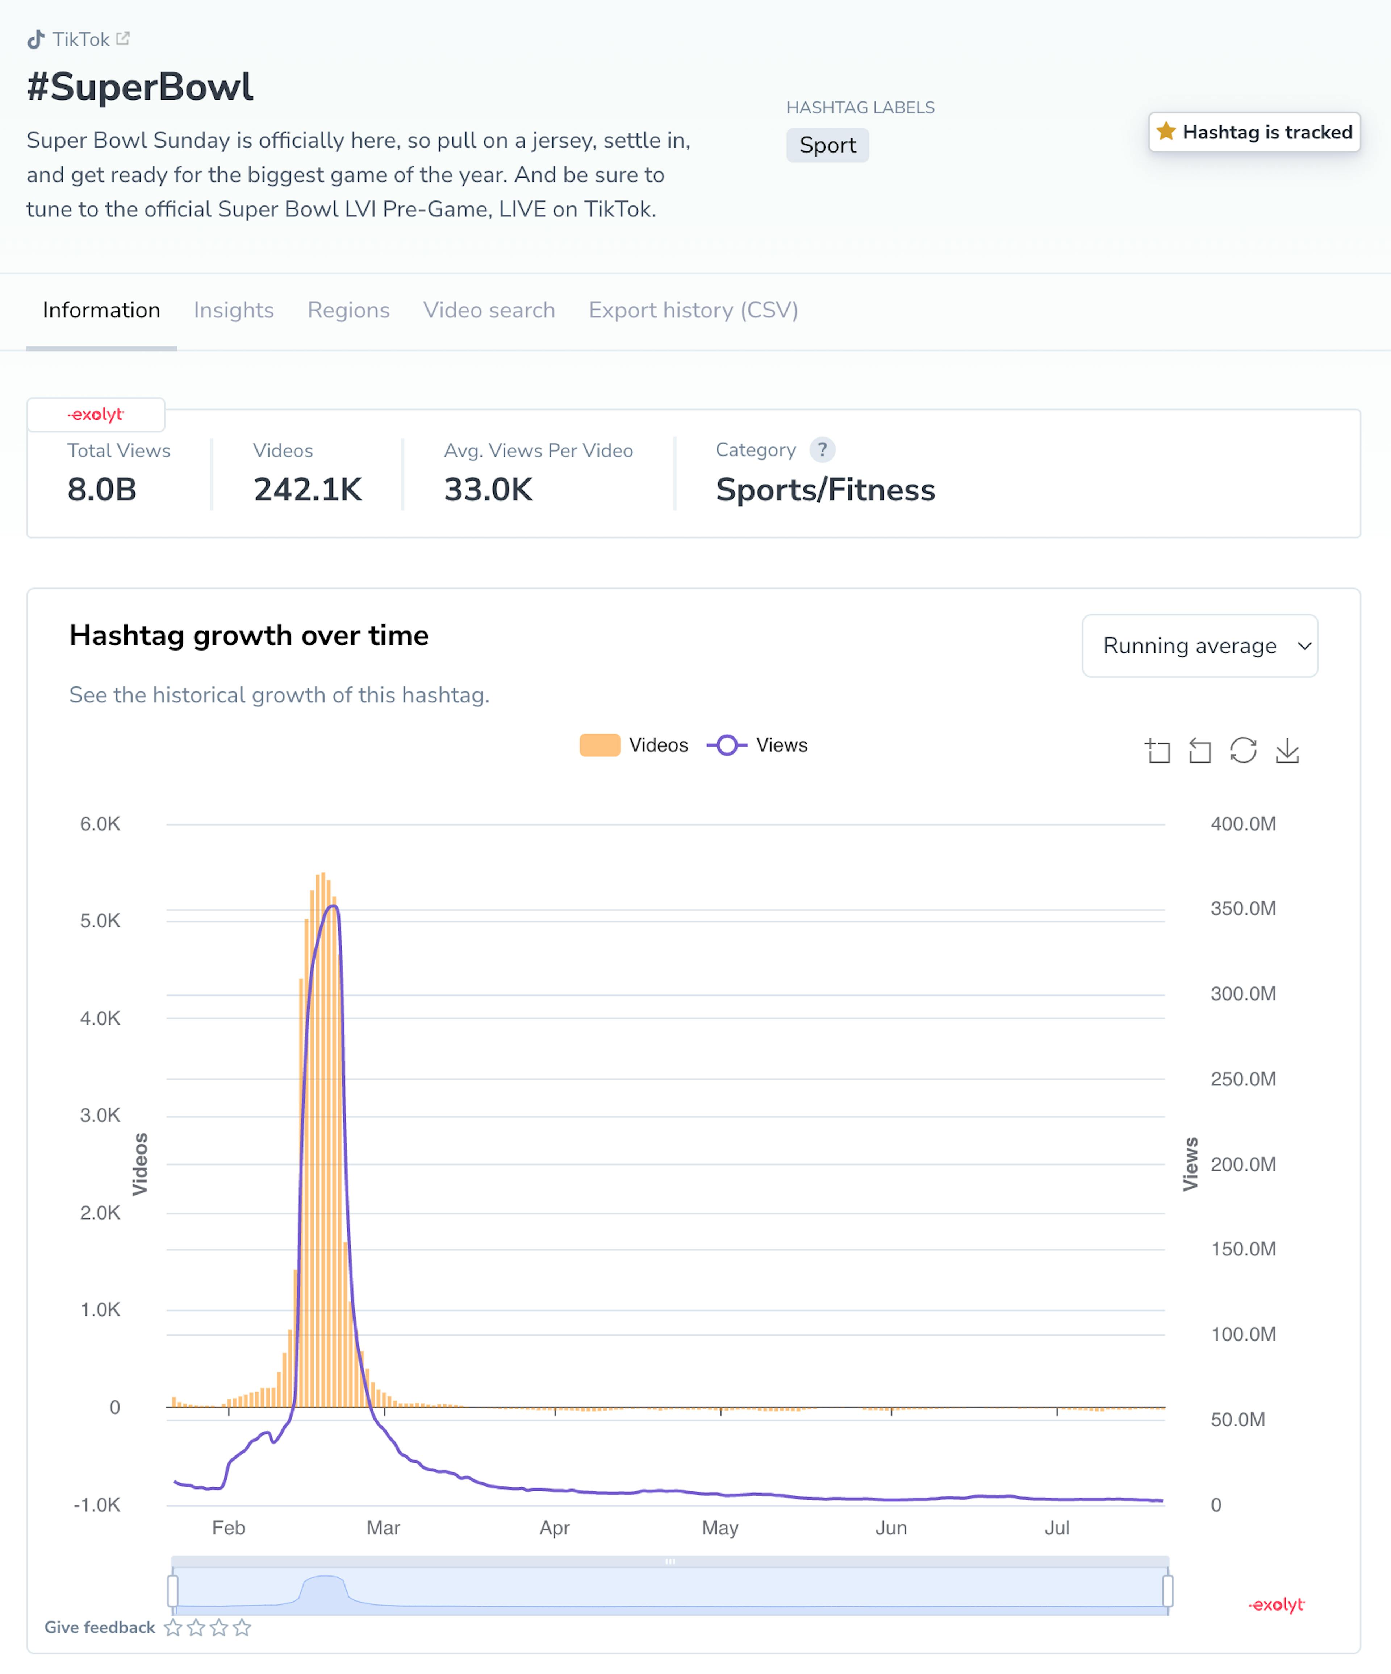Click the gold star tracking icon

click(x=1166, y=132)
